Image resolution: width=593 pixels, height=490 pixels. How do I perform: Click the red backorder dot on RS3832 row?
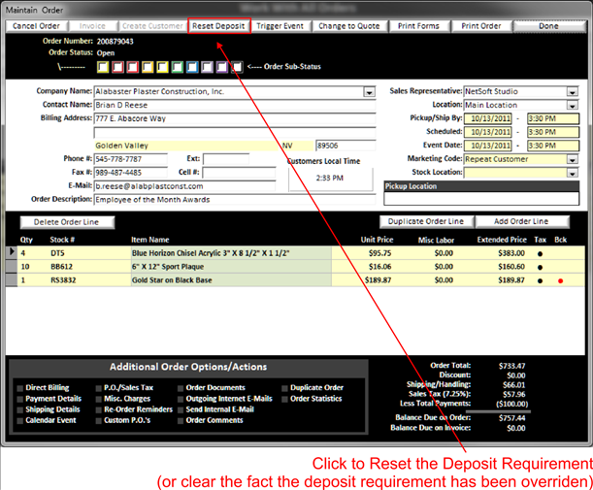click(561, 280)
